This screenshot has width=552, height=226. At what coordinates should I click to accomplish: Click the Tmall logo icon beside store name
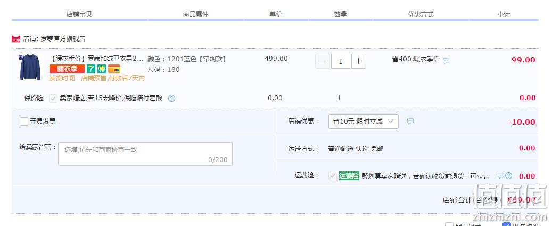(x=16, y=39)
